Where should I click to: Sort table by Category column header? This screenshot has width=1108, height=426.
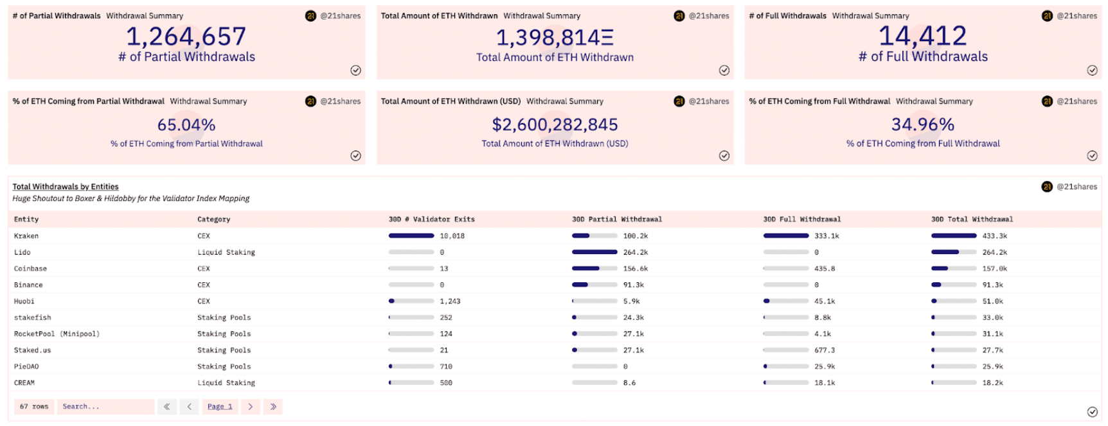tap(213, 219)
